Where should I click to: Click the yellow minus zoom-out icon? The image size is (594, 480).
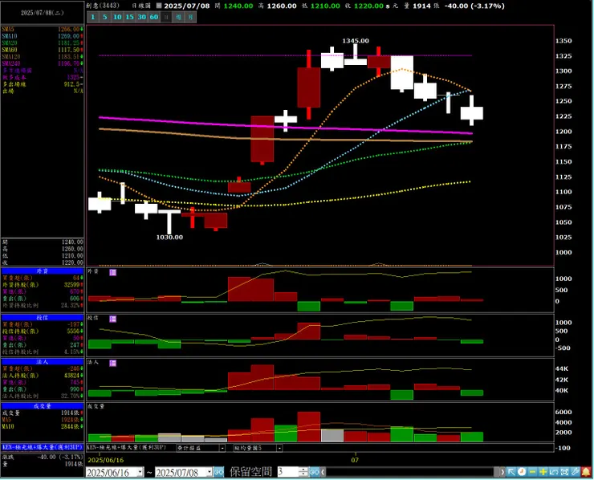click(532, 472)
